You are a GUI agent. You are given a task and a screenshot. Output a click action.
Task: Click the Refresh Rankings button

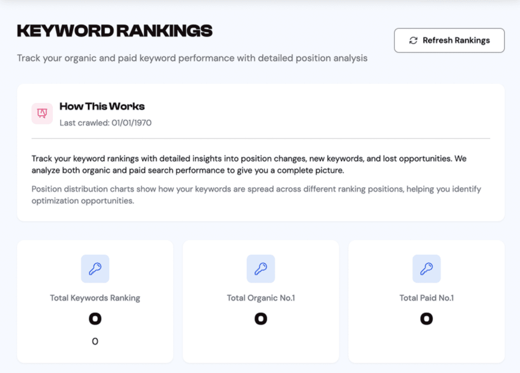click(x=449, y=40)
